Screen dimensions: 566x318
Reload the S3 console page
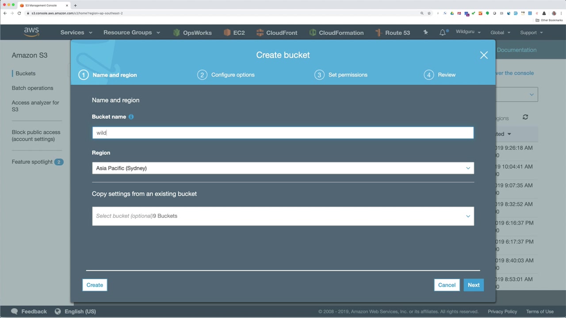click(x=19, y=13)
